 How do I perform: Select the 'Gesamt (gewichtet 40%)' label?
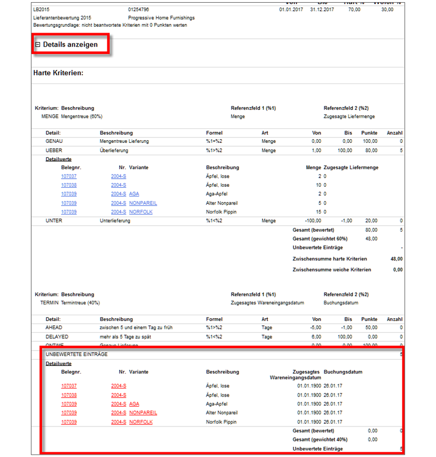click(x=320, y=439)
